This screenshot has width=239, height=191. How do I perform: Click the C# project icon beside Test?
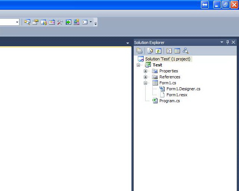(148, 65)
